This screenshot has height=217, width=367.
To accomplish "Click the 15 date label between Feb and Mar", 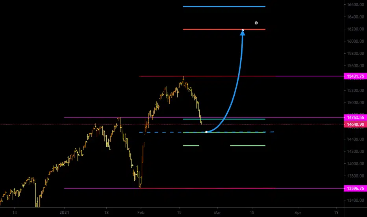I will (179, 213).
